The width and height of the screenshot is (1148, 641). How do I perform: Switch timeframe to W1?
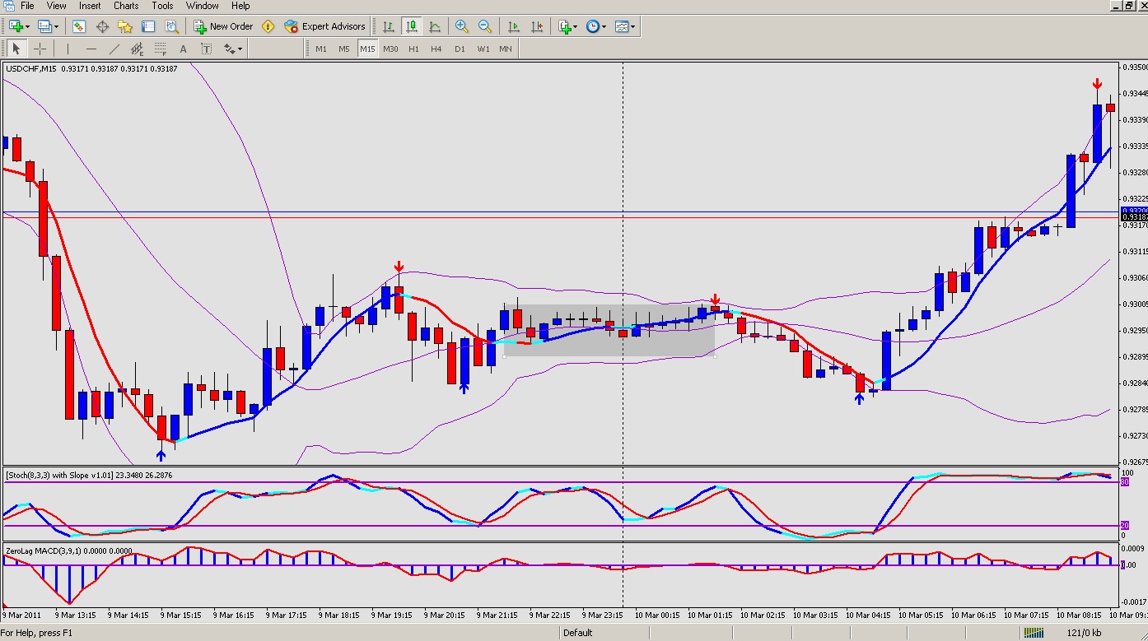point(483,49)
